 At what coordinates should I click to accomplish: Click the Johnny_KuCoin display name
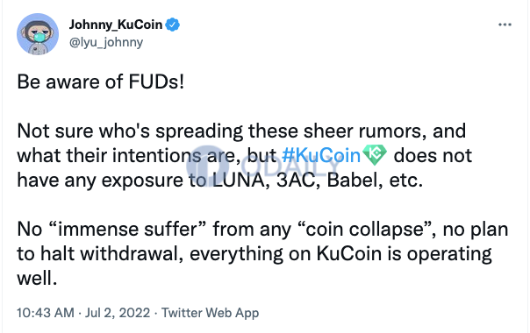[116, 25]
